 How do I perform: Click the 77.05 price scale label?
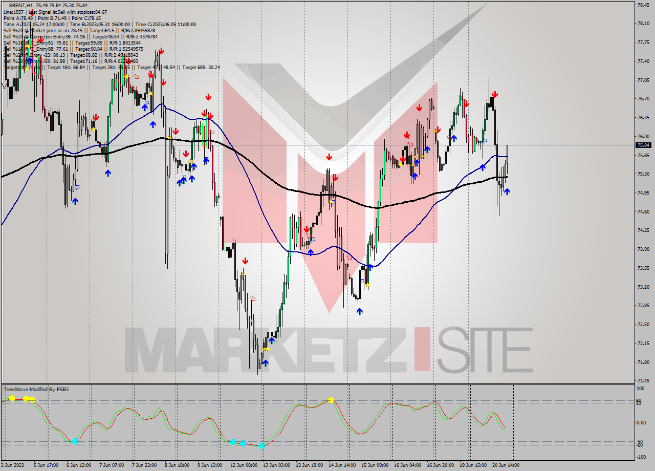[x=643, y=80]
